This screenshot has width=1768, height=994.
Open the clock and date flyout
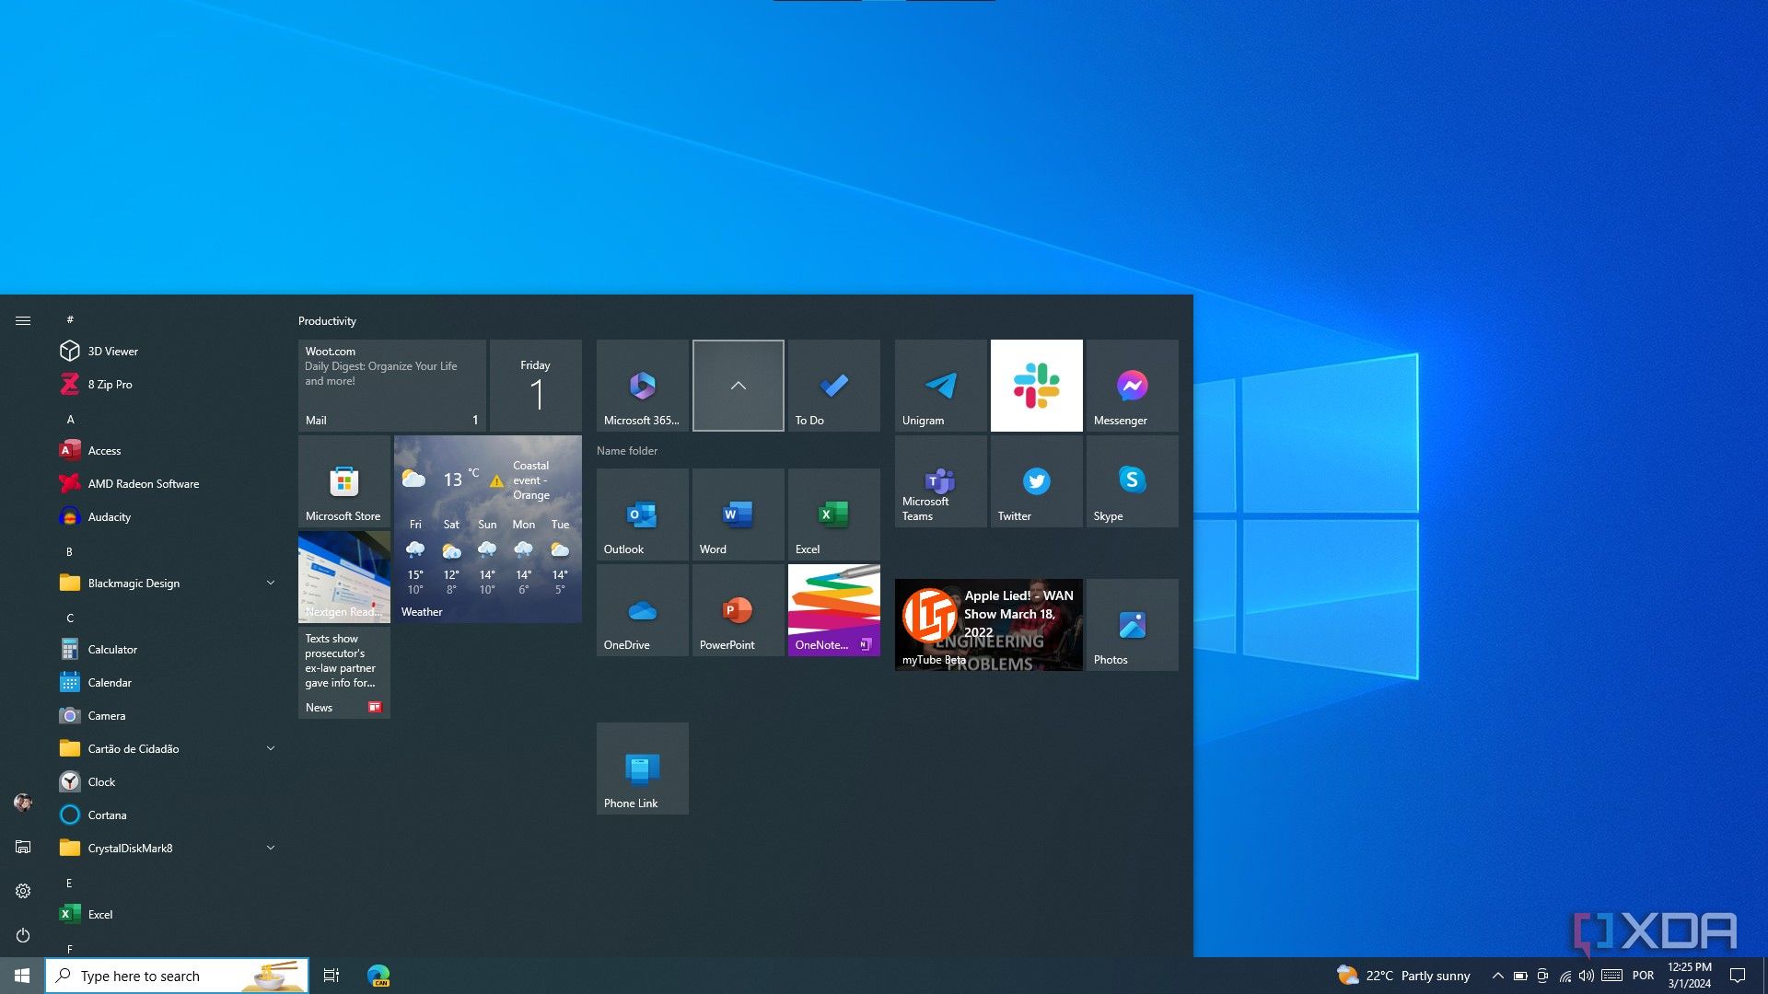coord(1690,976)
